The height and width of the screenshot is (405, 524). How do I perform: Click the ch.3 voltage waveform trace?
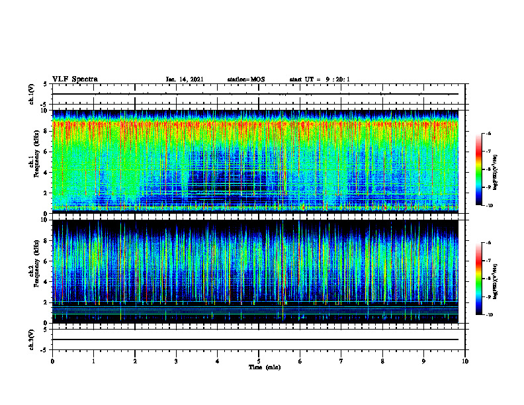[x=255, y=339]
